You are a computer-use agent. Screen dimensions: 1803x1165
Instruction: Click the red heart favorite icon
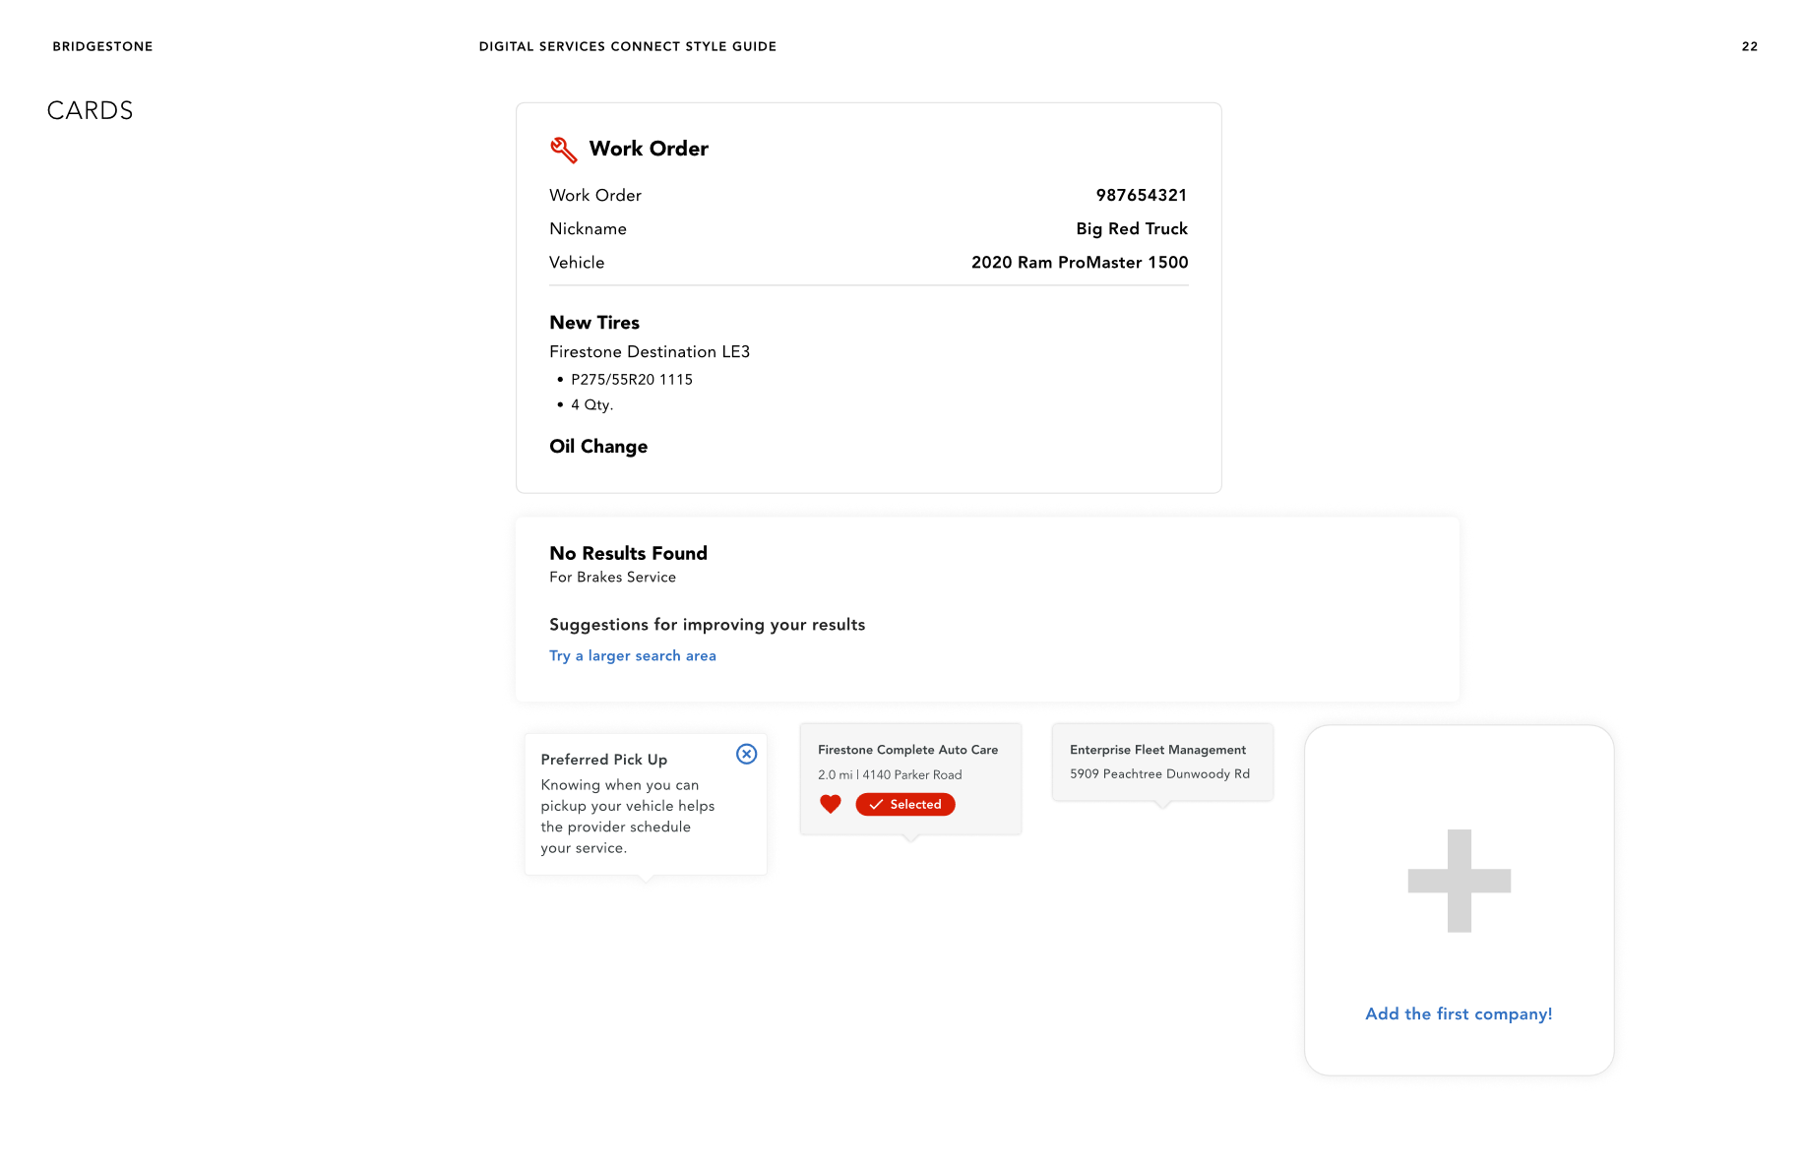831,804
